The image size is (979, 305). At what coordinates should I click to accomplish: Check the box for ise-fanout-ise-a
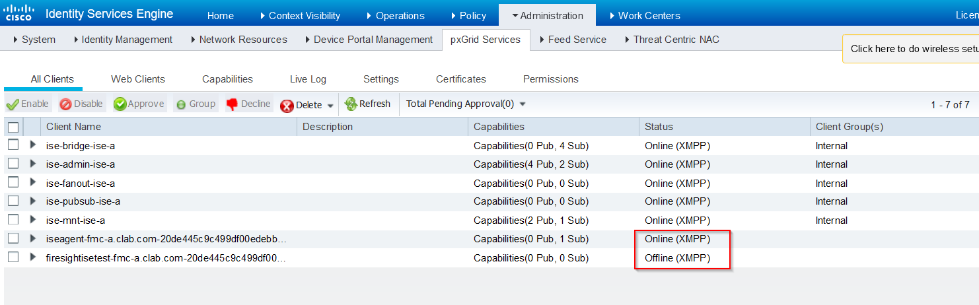[x=13, y=182]
